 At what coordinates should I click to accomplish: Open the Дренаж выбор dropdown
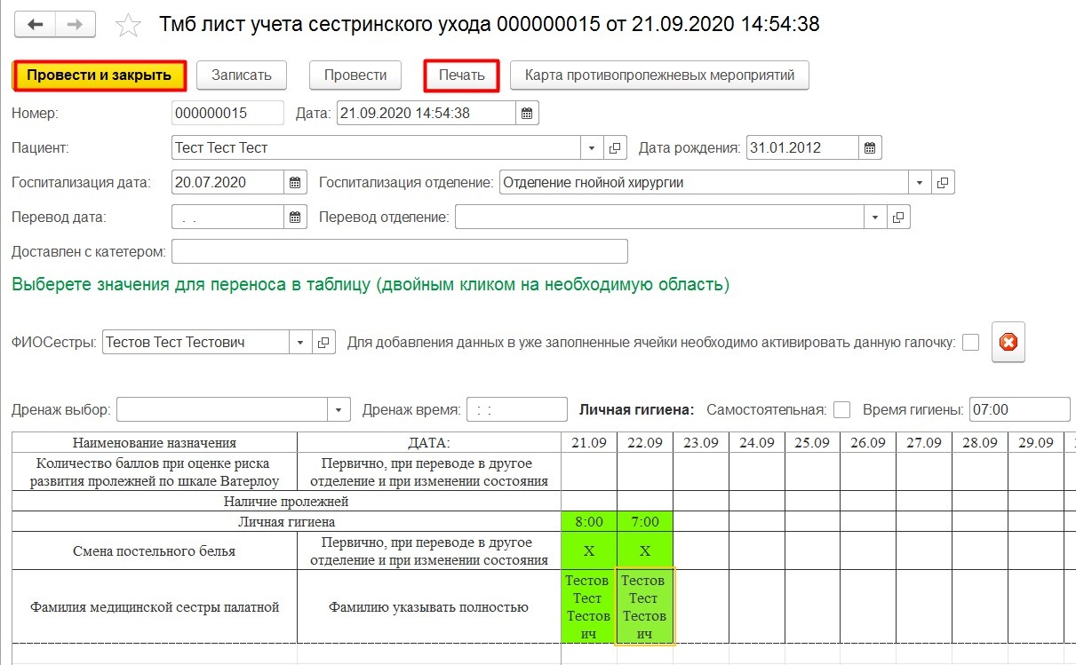coord(339,409)
